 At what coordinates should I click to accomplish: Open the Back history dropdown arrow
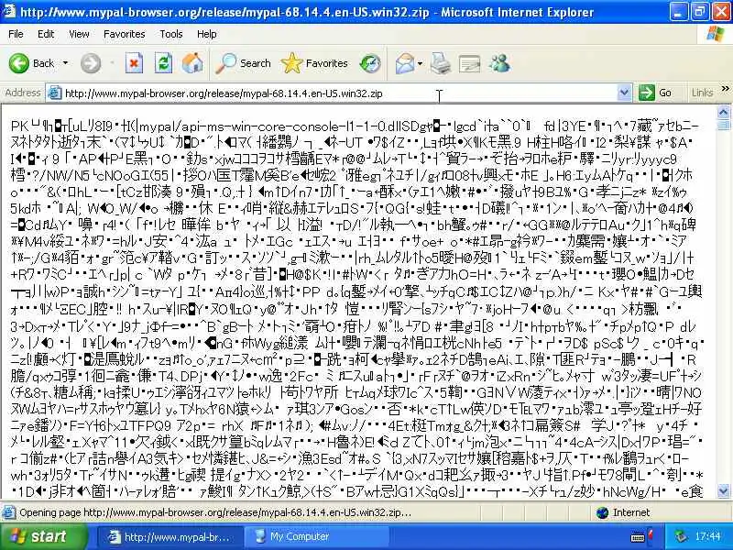(65, 63)
